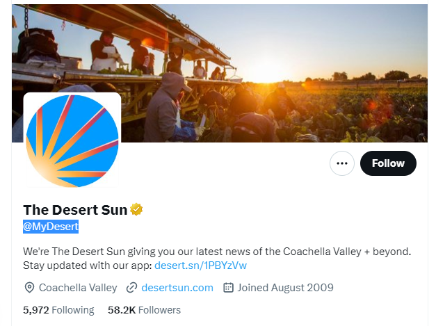Click the bio line mentioning latest news

tap(217, 250)
